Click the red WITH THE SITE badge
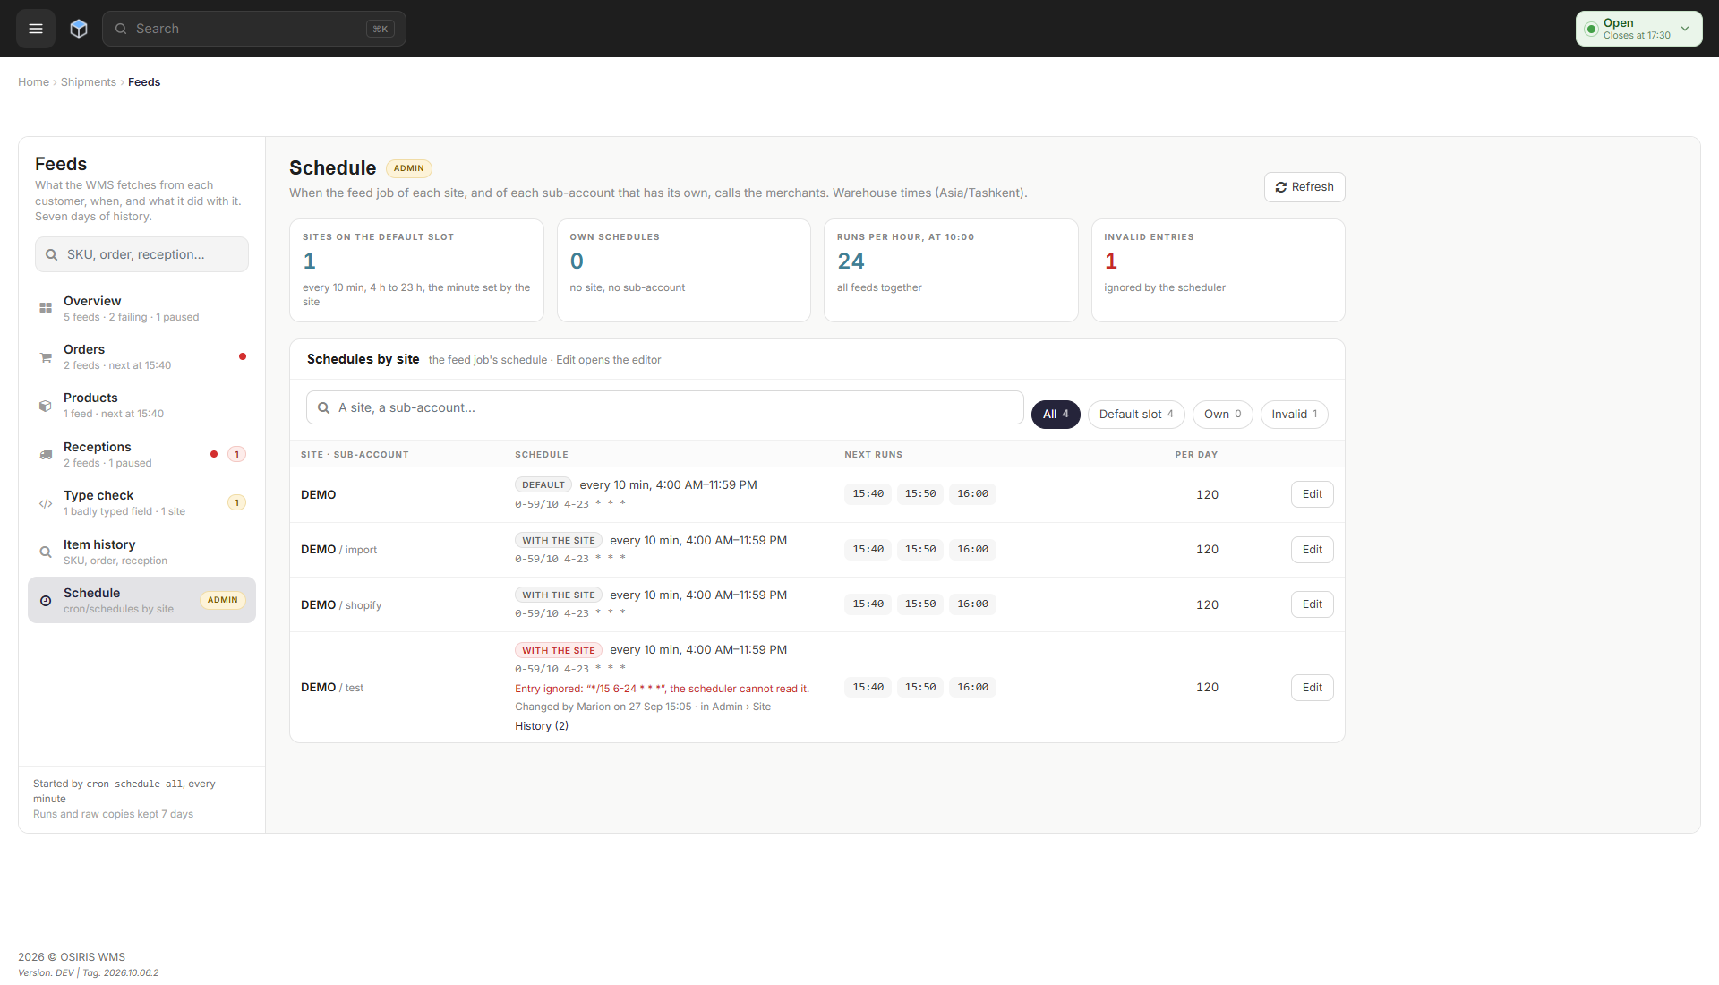 coord(559,651)
